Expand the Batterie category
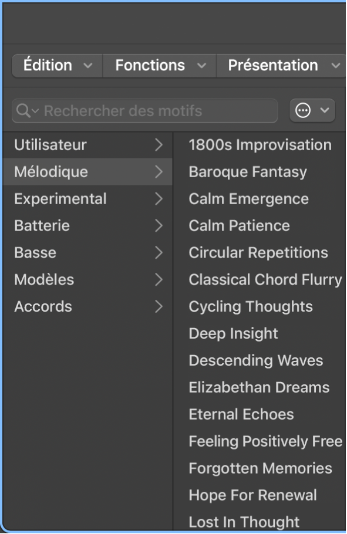Viewport: 347px width, 534px height. (x=157, y=226)
